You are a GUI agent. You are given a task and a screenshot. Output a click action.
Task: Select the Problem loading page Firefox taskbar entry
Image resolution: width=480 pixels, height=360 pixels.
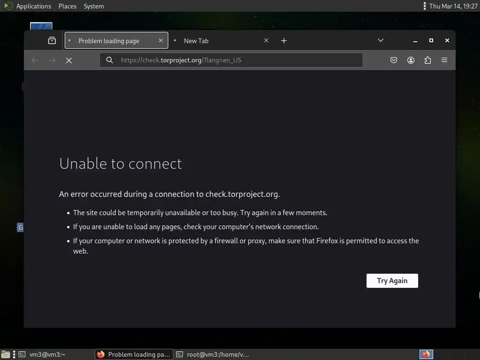[x=134, y=354]
